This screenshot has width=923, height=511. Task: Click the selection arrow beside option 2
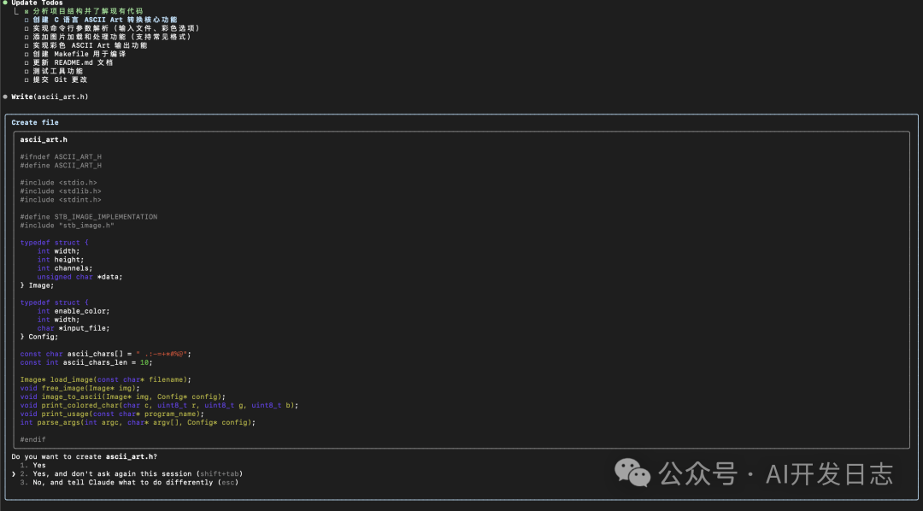(x=15, y=473)
